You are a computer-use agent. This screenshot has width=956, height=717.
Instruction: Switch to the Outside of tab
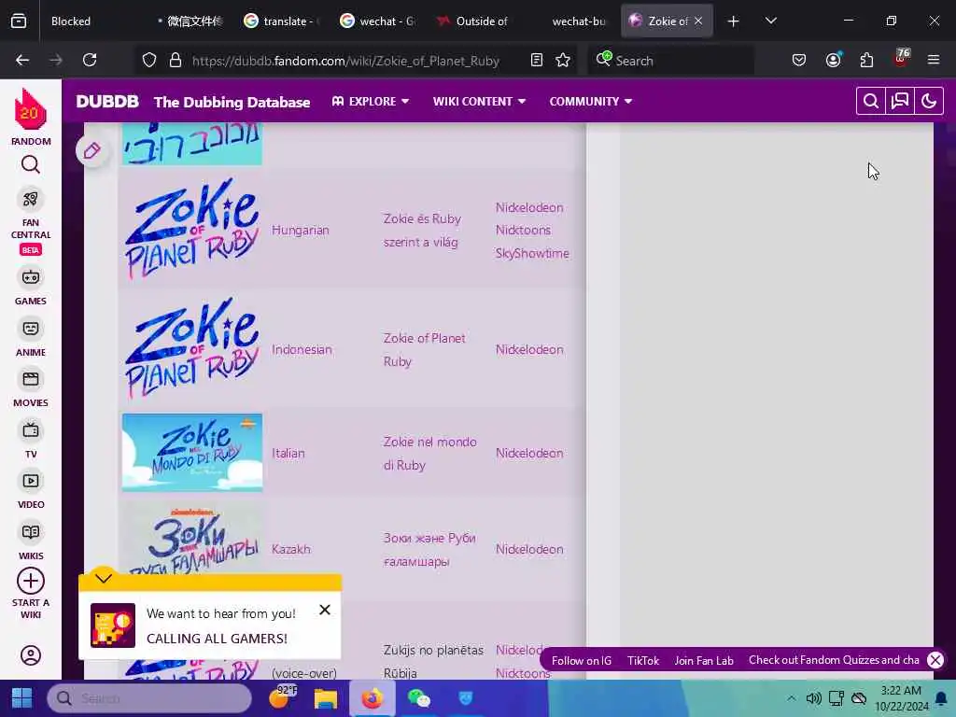[x=474, y=21]
